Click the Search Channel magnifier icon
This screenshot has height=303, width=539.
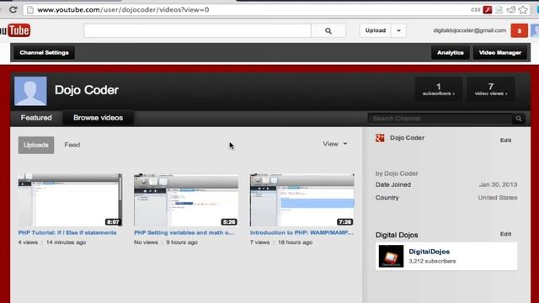(x=519, y=119)
